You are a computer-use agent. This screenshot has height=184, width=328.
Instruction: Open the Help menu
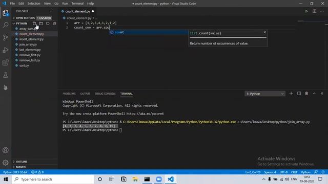[90, 4]
